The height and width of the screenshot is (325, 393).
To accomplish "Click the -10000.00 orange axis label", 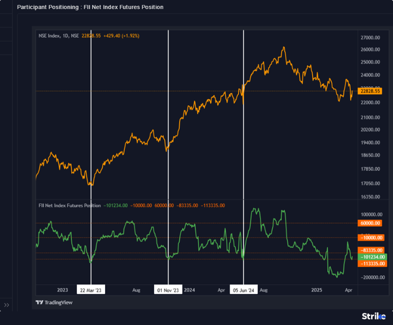I will coord(372,237).
